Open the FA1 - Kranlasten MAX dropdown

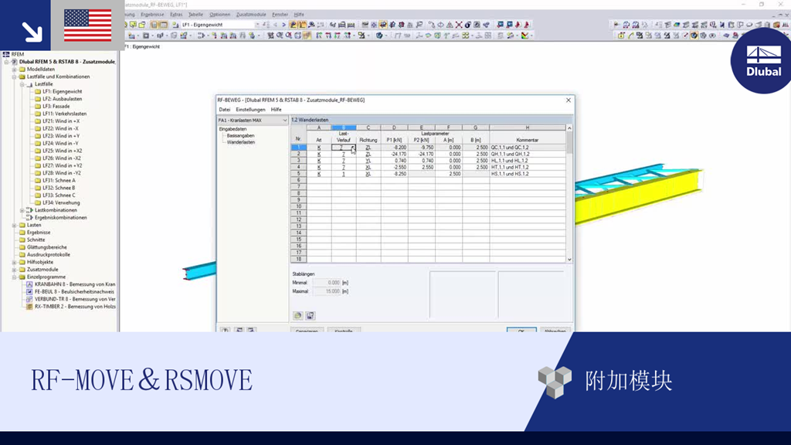284,121
